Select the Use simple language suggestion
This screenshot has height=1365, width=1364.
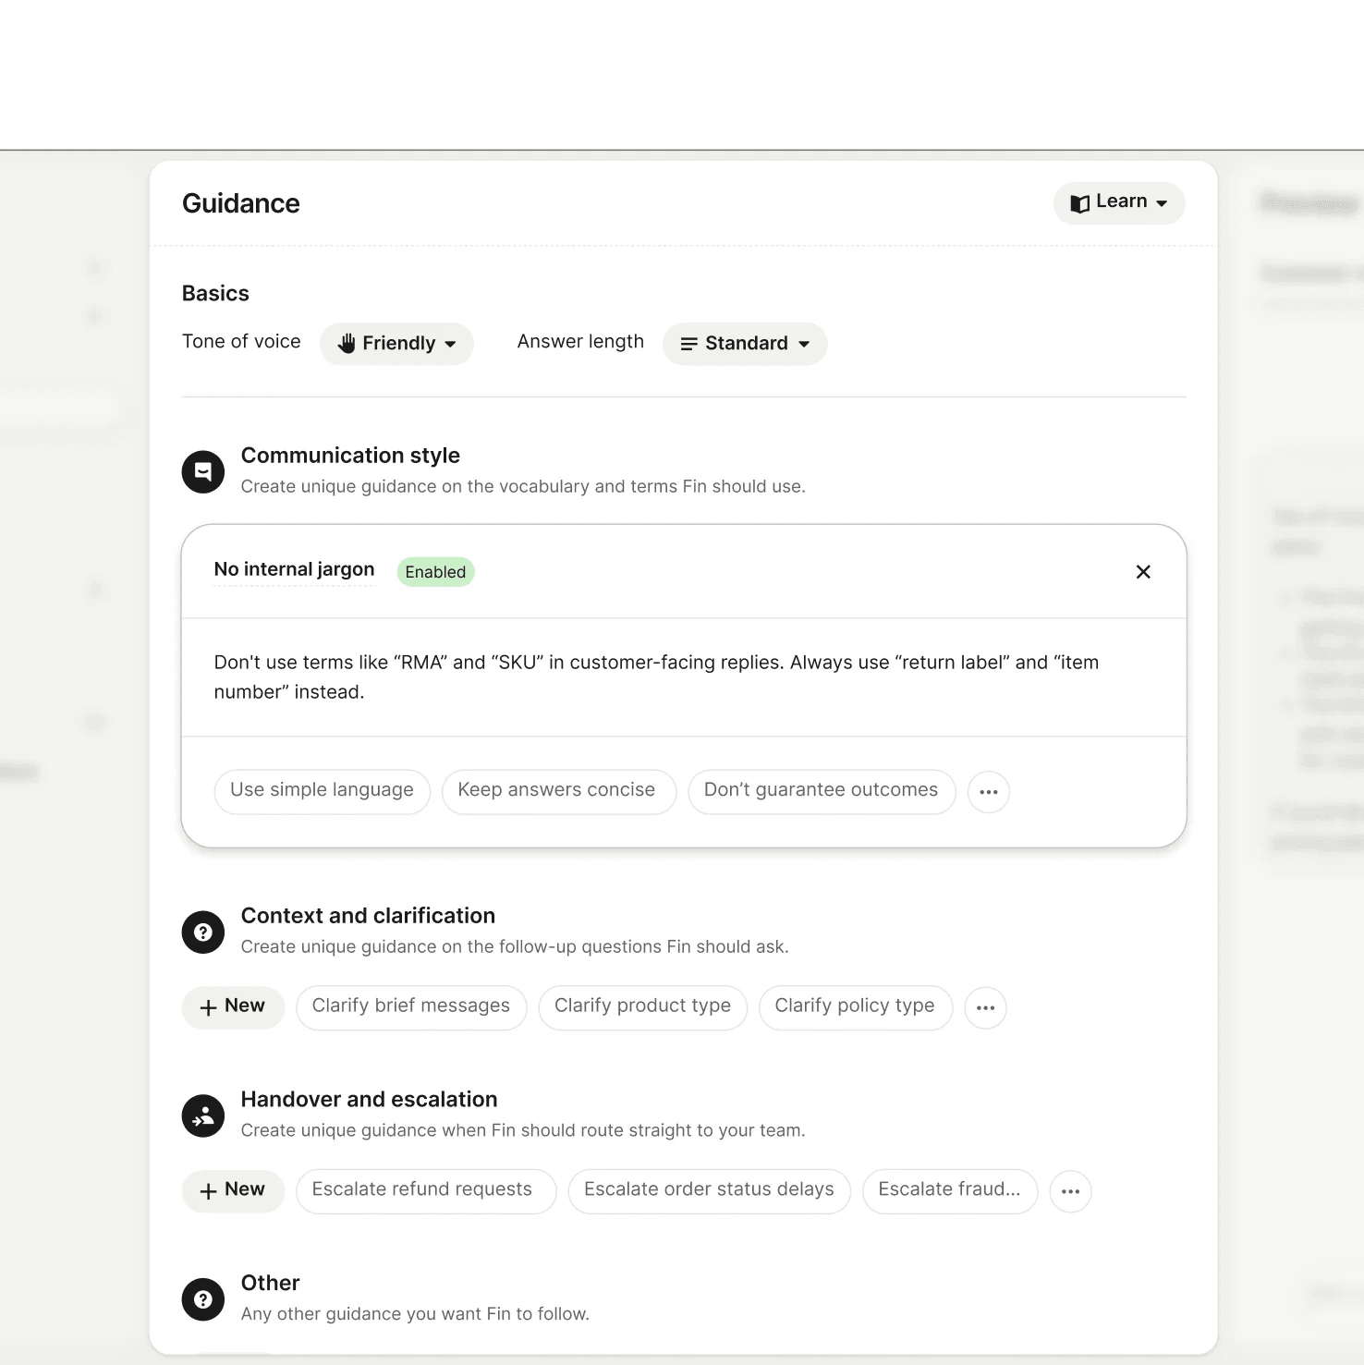click(322, 791)
